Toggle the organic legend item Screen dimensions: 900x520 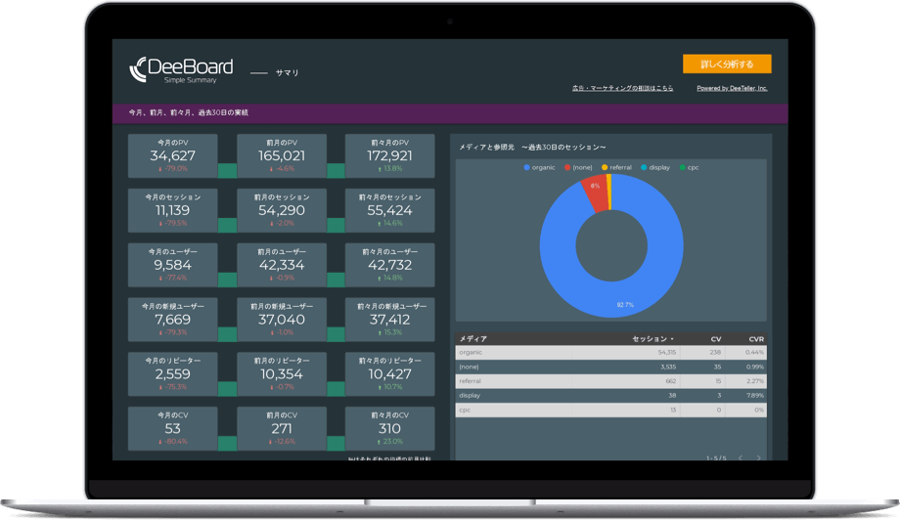[x=539, y=167]
